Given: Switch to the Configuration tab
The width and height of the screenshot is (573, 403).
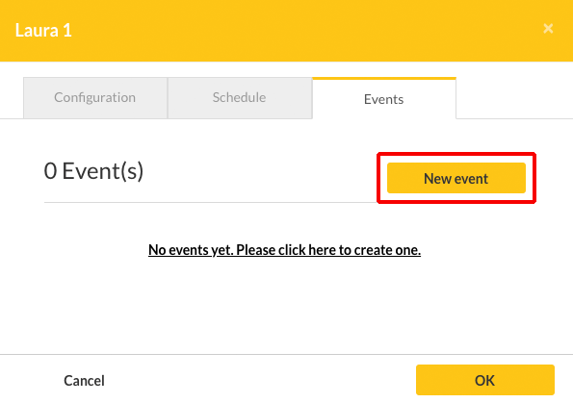Looking at the screenshot, I should (95, 98).
